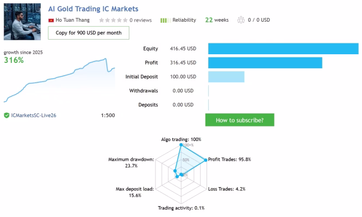Open the AI Gold Trading IC Markets title
Image resolution: width=362 pixels, height=217 pixels.
point(93,9)
